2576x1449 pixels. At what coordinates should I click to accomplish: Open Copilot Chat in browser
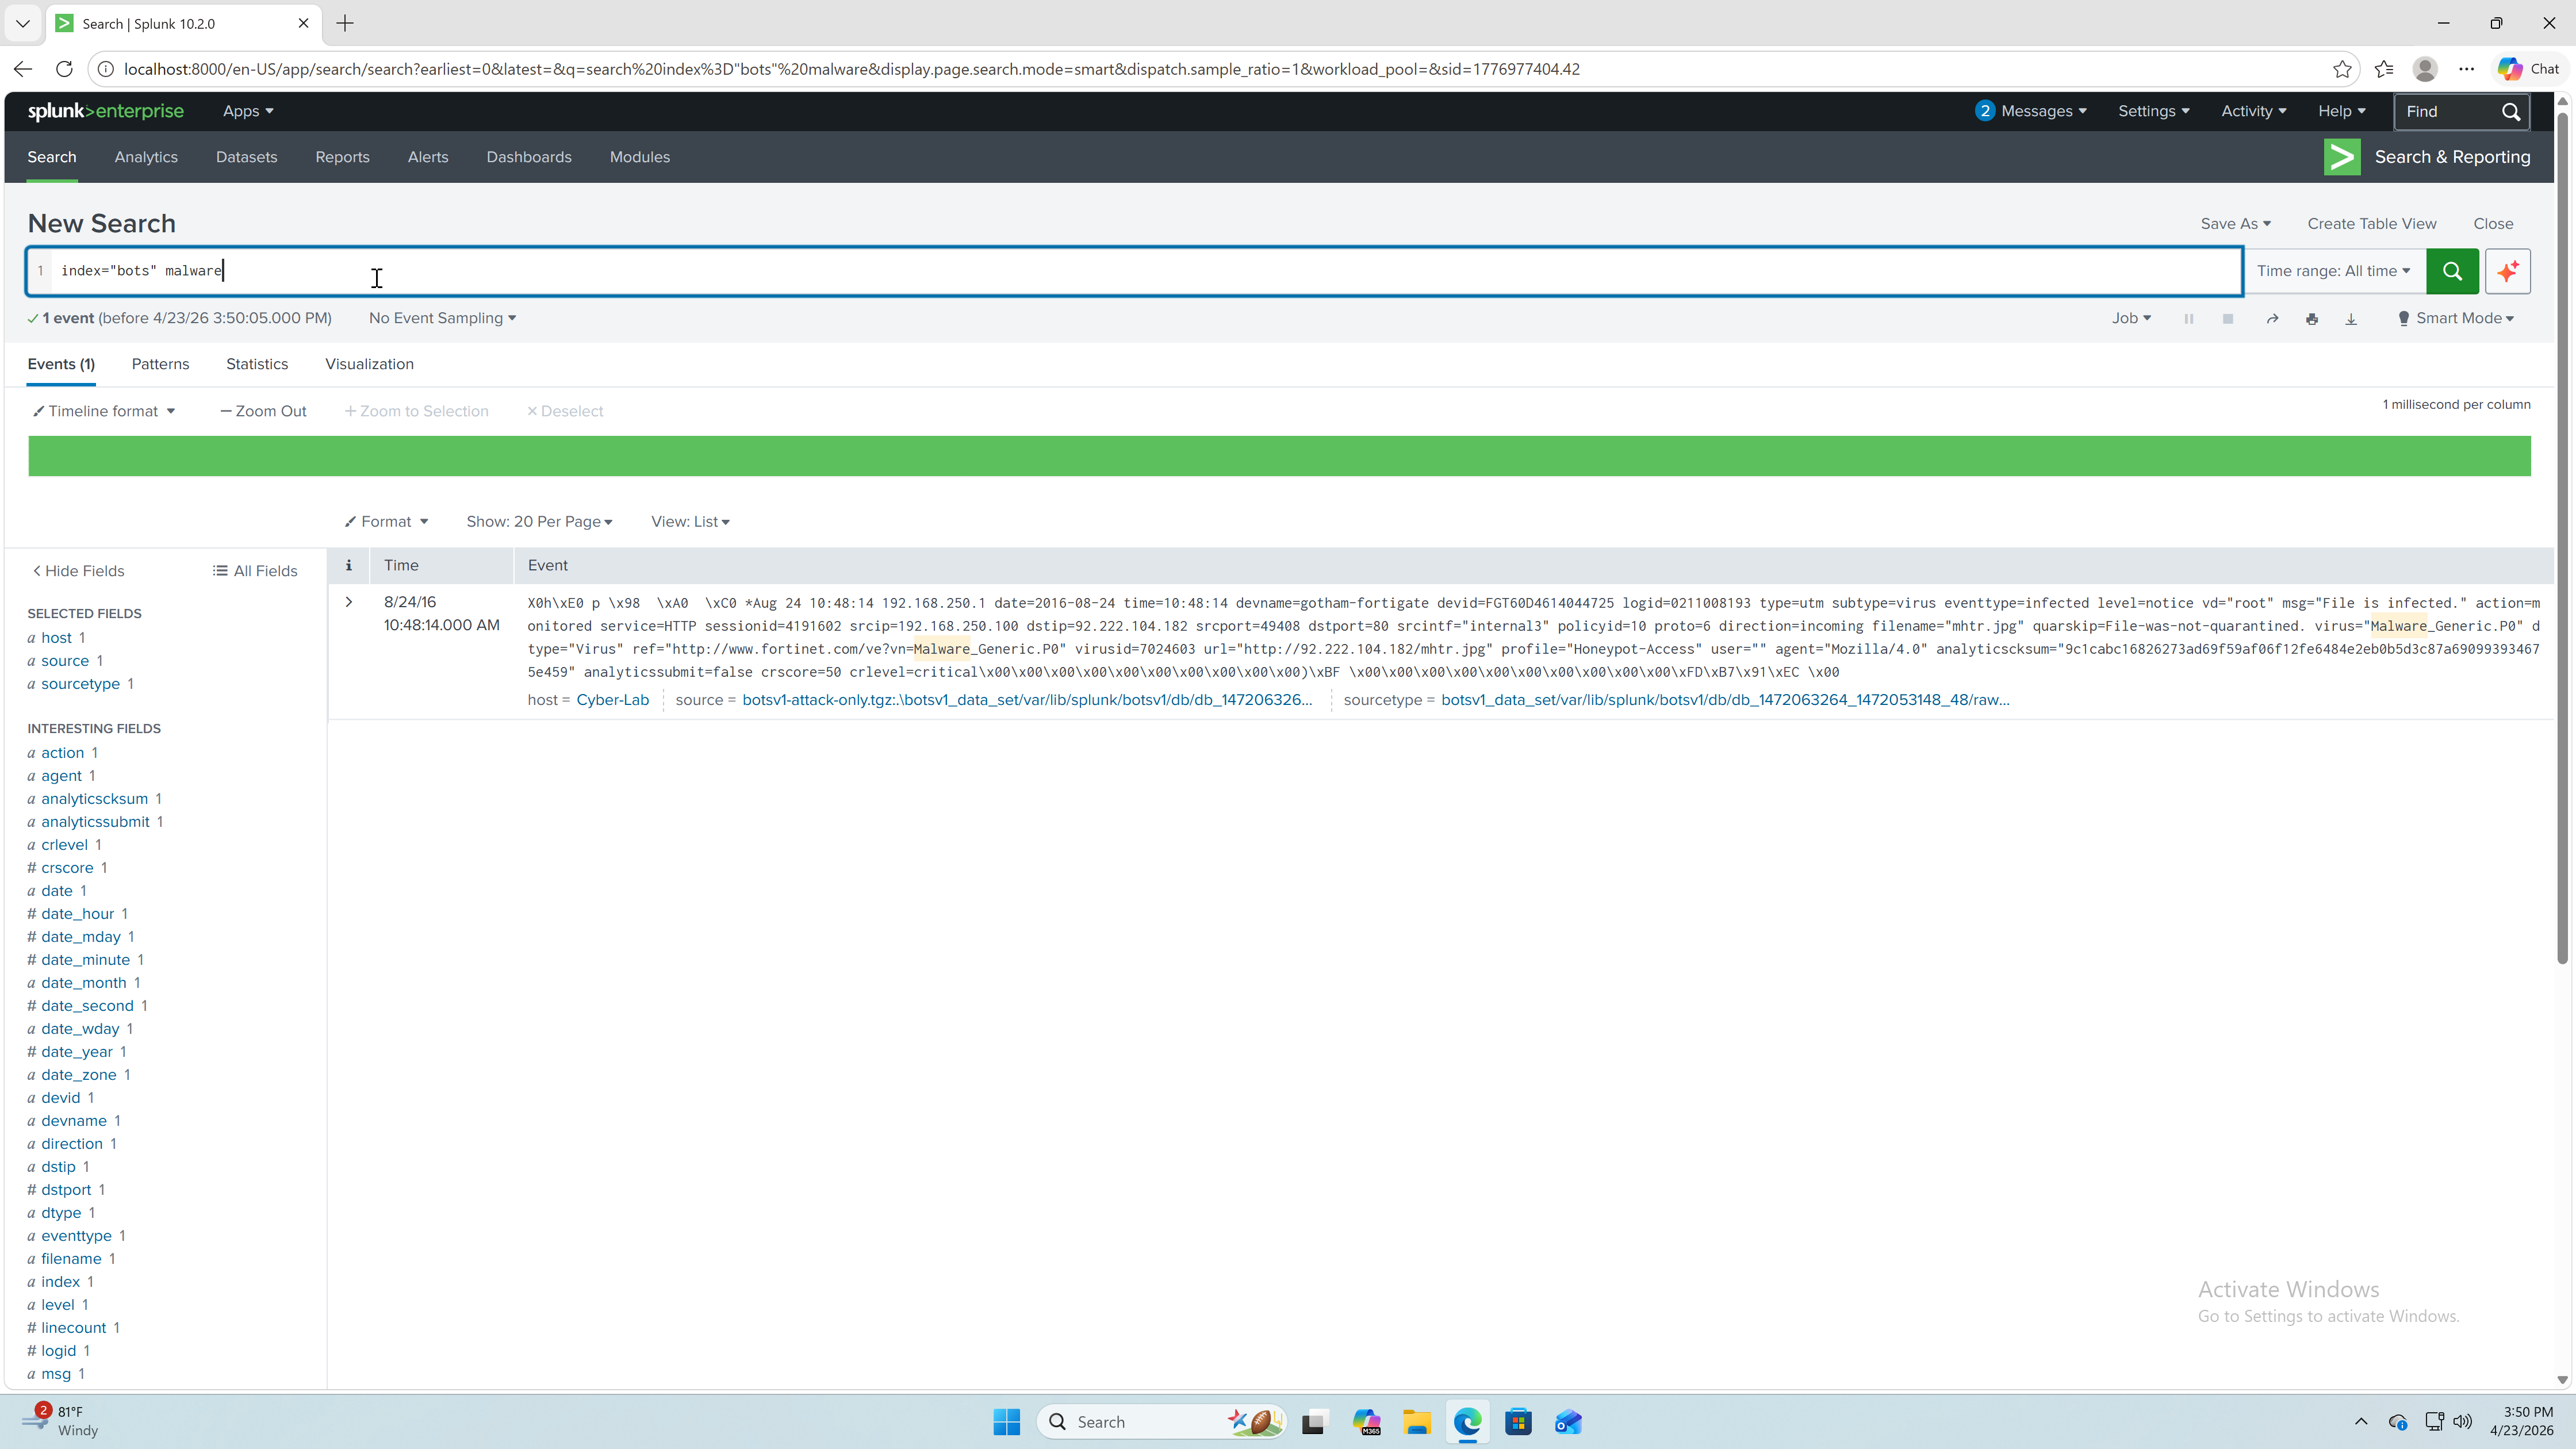pyautogui.click(x=2528, y=69)
